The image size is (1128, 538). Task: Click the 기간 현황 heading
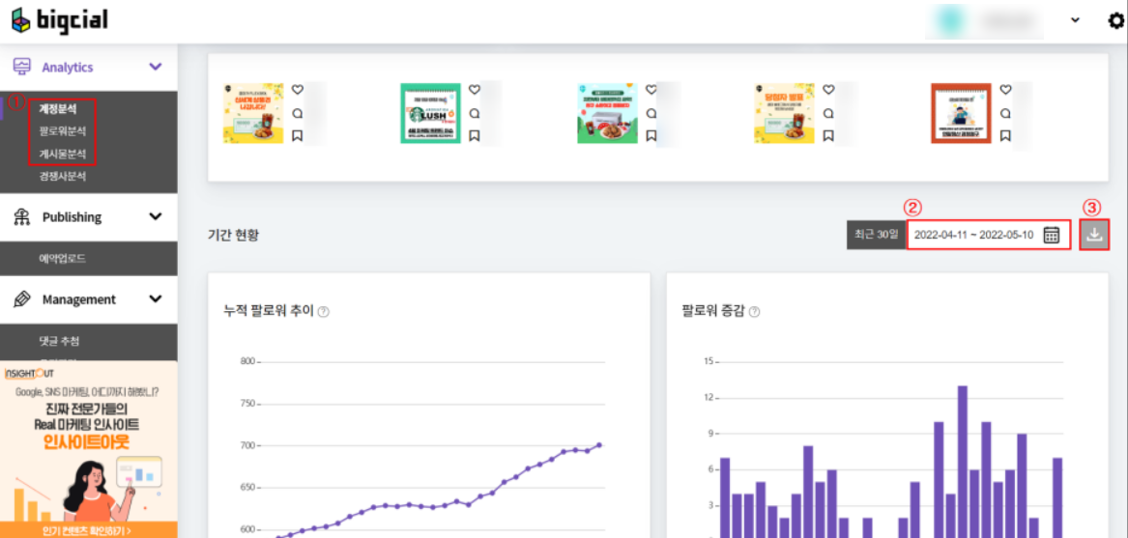pyautogui.click(x=233, y=236)
